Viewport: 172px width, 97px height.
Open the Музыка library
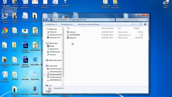coord(53,54)
